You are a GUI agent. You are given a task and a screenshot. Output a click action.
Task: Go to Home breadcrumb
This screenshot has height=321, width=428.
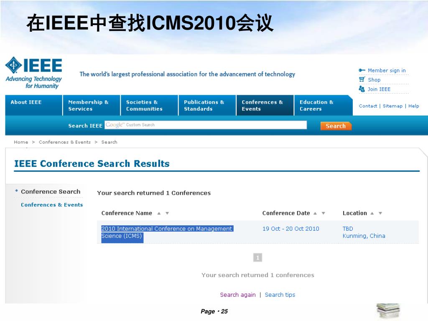21,142
